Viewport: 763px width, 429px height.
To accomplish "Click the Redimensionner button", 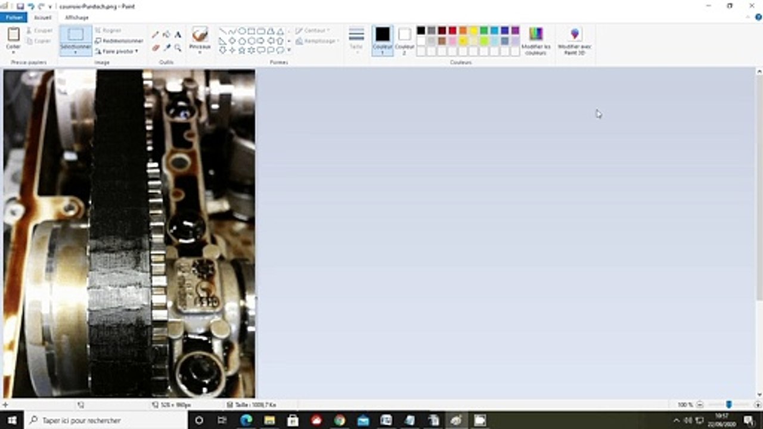I will click(119, 41).
